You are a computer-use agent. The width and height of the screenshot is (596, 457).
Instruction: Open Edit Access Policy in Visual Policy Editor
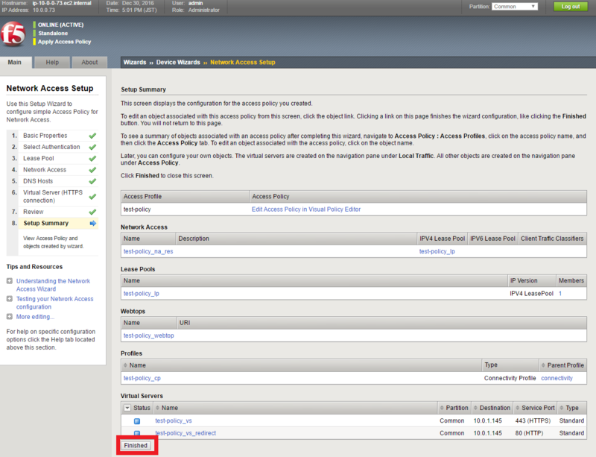306,209
